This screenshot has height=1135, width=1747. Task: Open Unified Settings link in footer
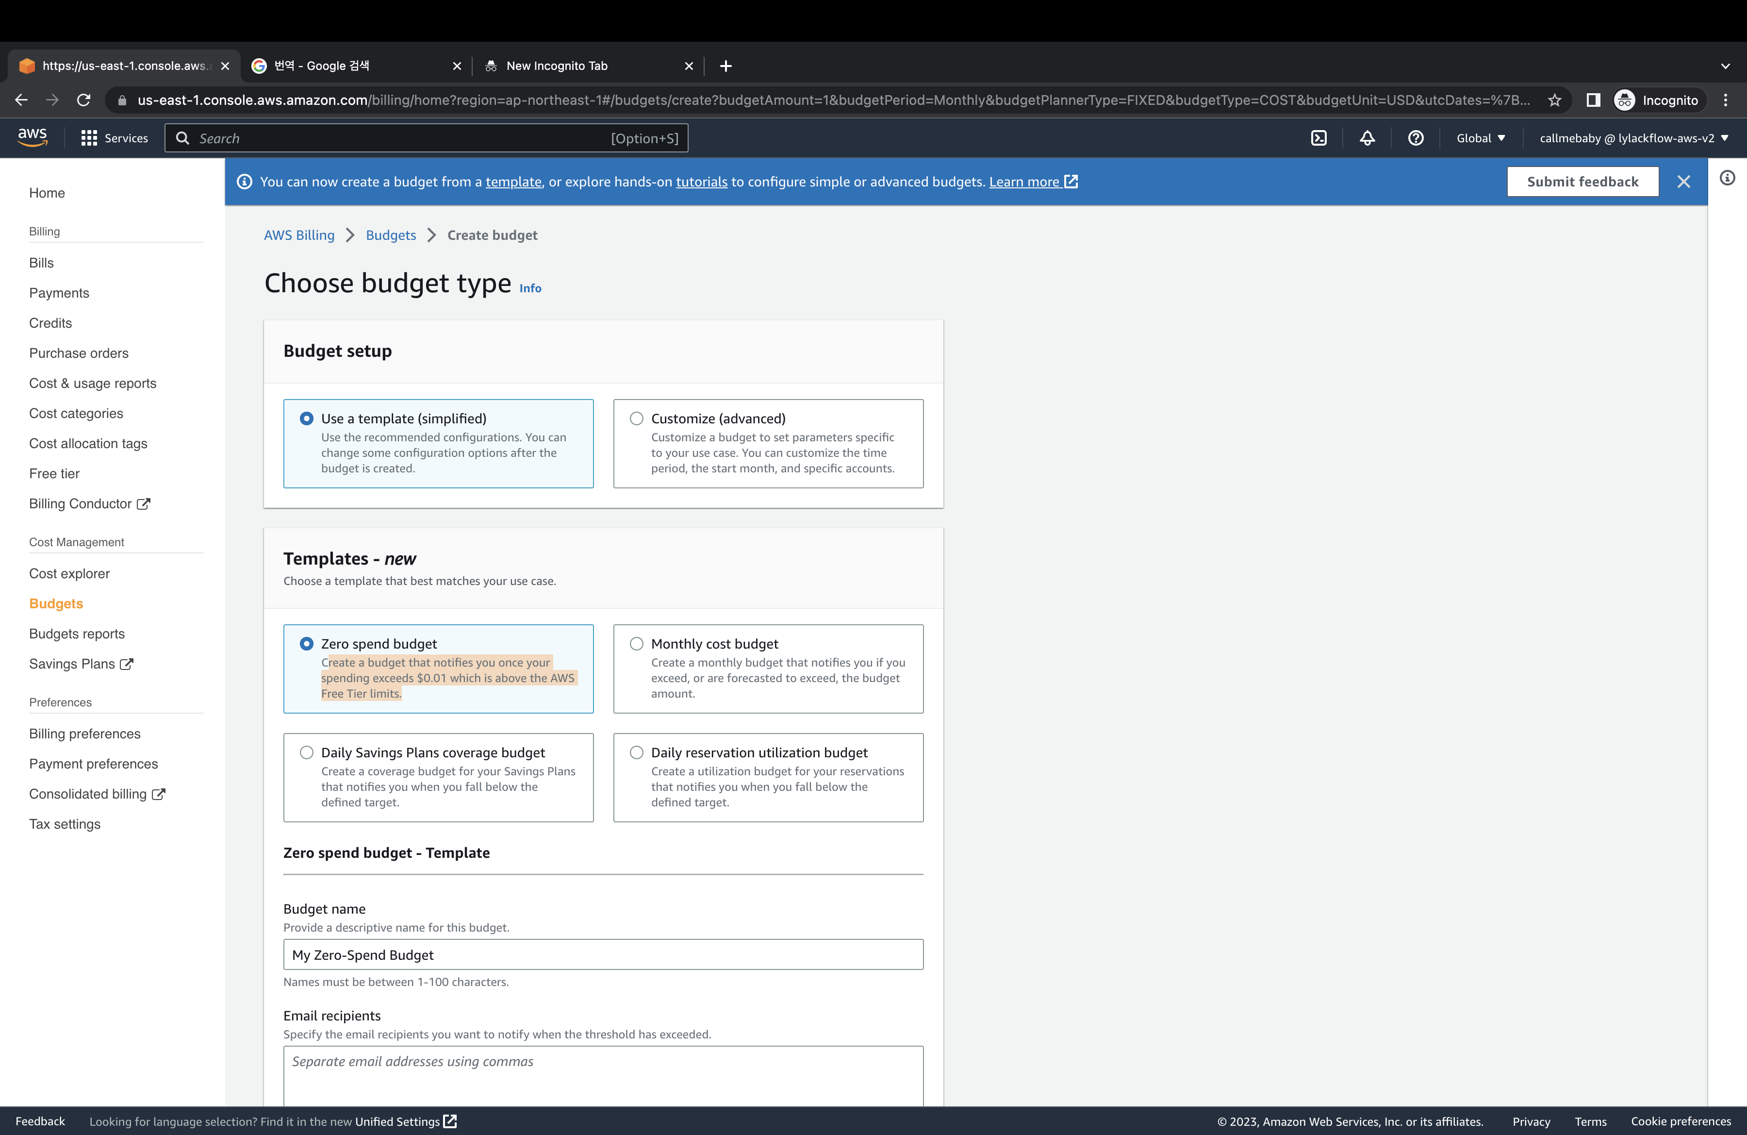[x=405, y=1121]
